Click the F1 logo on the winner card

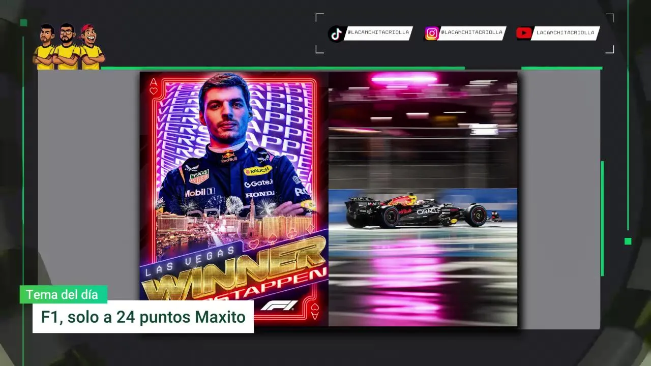(x=279, y=306)
